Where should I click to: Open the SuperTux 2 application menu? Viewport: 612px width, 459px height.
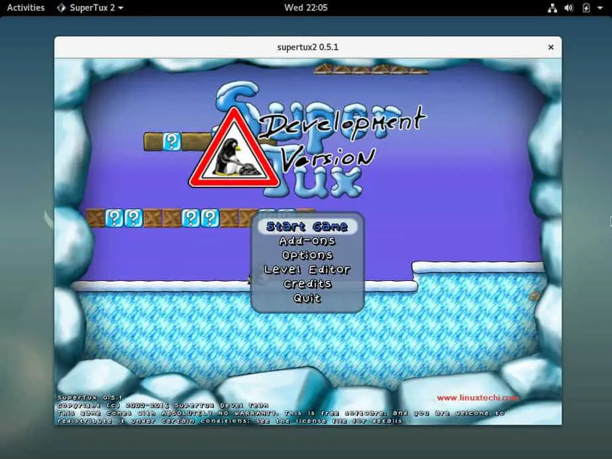click(x=90, y=7)
